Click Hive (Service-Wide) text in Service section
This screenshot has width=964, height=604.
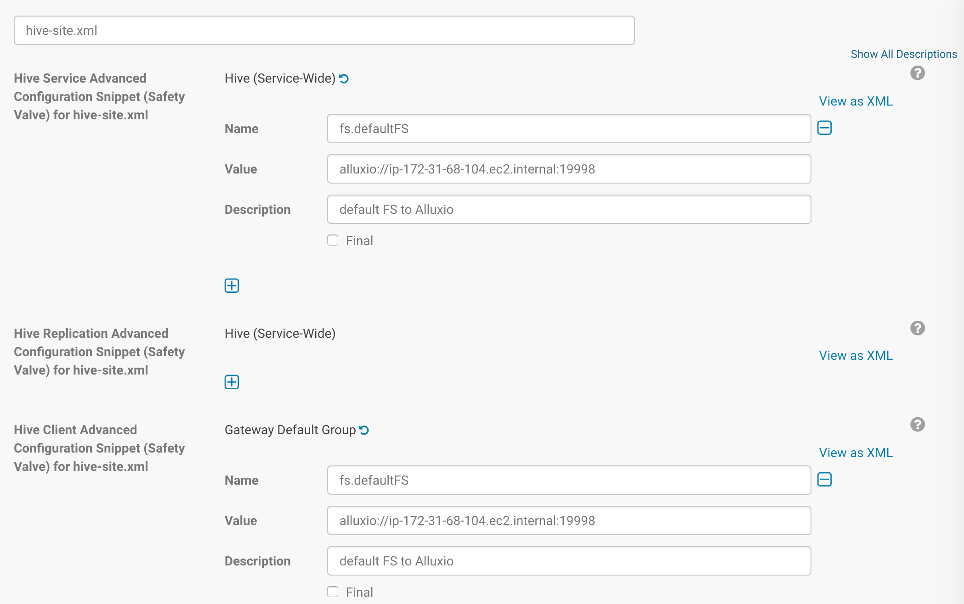280,78
